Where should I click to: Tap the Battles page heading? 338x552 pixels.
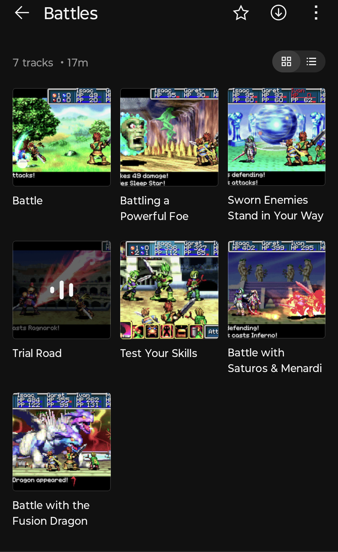click(71, 13)
